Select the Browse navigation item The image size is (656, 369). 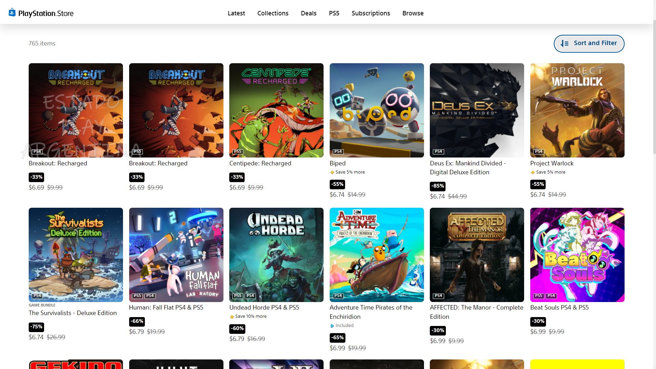(413, 13)
